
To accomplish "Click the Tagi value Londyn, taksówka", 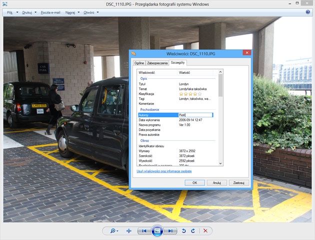I will pos(195,99).
